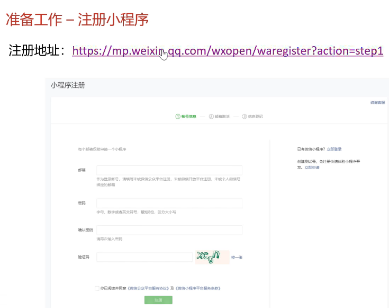Click the green 注册 button

(158, 300)
